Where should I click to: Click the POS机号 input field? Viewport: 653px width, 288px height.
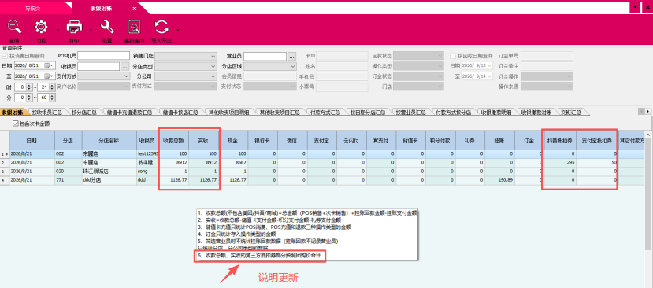pyautogui.click(x=104, y=56)
